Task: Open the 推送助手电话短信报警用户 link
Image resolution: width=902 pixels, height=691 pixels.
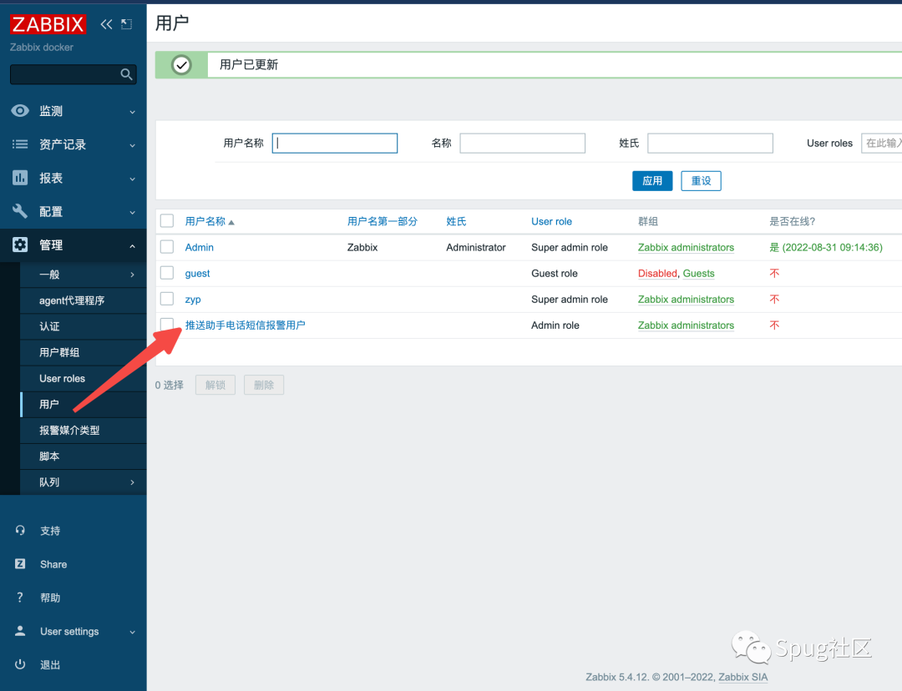Action: click(245, 325)
